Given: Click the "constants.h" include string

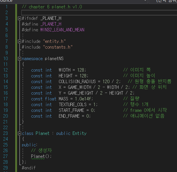Looking at the screenshot, I should [x=58, y=47].
